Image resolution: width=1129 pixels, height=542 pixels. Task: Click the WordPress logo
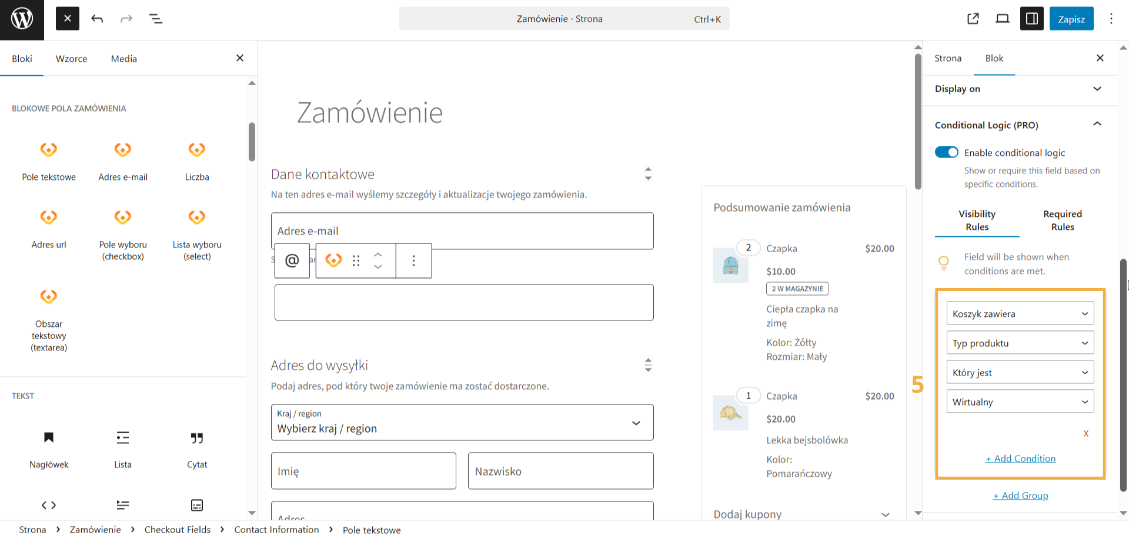coord(22,18)
